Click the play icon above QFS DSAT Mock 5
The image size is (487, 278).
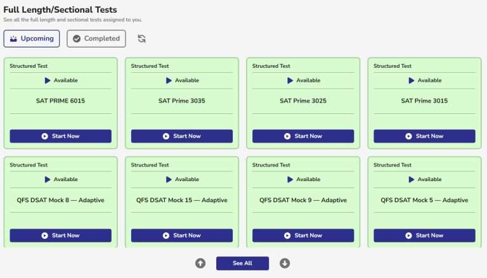click(412, 180)
